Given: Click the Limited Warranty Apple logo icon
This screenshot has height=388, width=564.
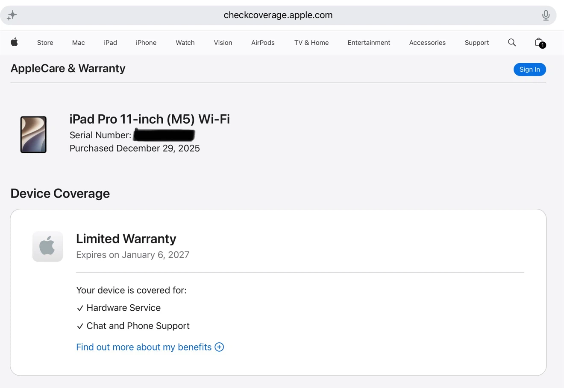Looking at the screenshot, I should tap(47, 246).
